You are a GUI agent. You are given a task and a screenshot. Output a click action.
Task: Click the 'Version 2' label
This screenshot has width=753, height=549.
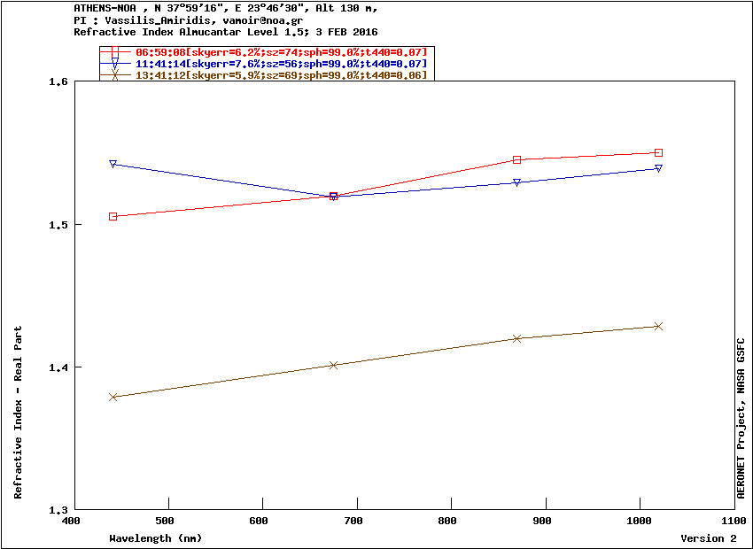[709, 538]
